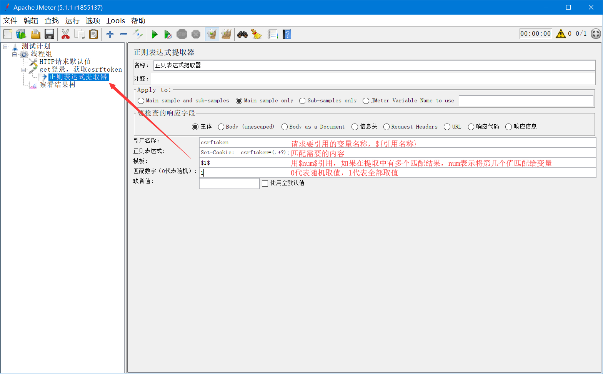603x374 pixels.
Task: Select the 主体 response field radio
Action: (202, 127)
